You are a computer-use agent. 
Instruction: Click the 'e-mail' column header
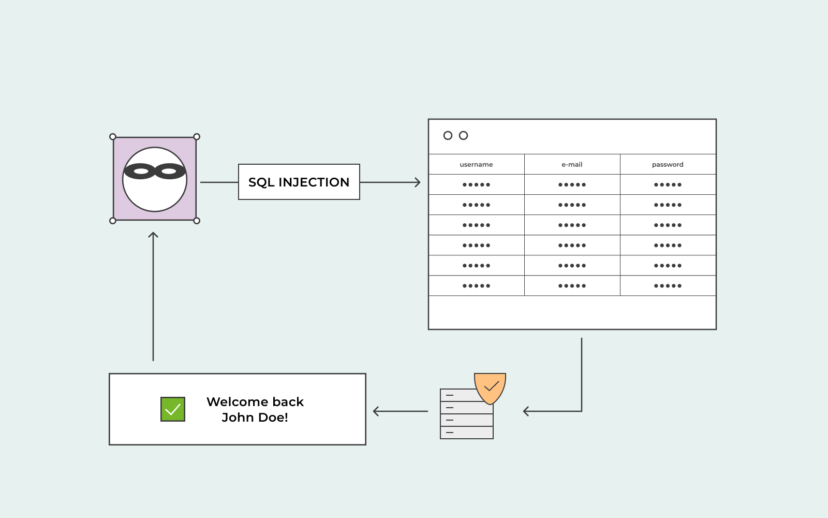(572, 164)
